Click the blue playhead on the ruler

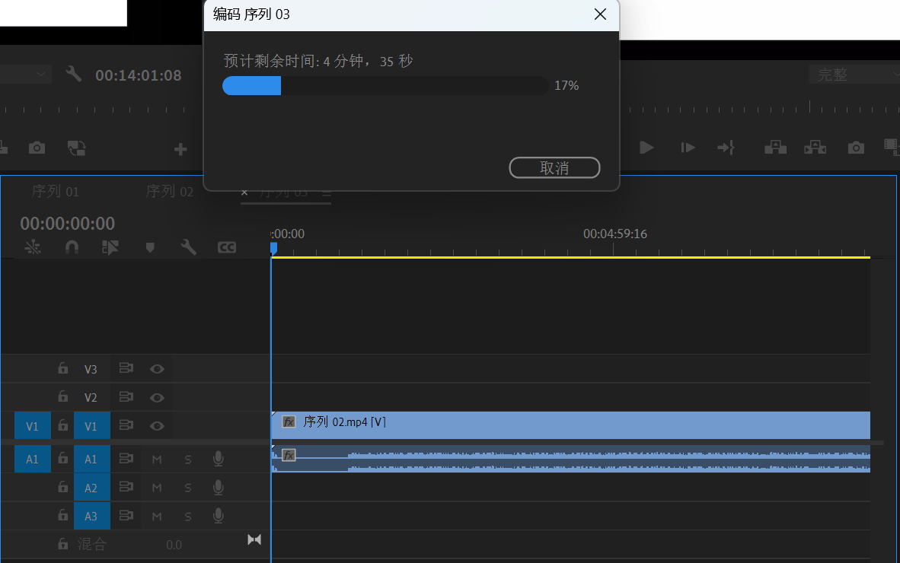tap(274, 248)
